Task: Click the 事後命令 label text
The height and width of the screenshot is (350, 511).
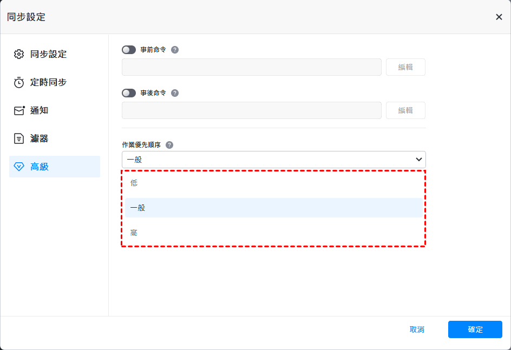Action: [x=153, y=93]
